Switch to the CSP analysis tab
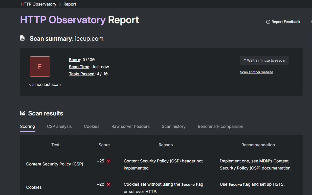This screenshot has width=312, height=195. pos(59,127)
